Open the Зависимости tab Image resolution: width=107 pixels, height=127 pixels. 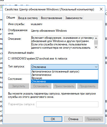(74, 18)
